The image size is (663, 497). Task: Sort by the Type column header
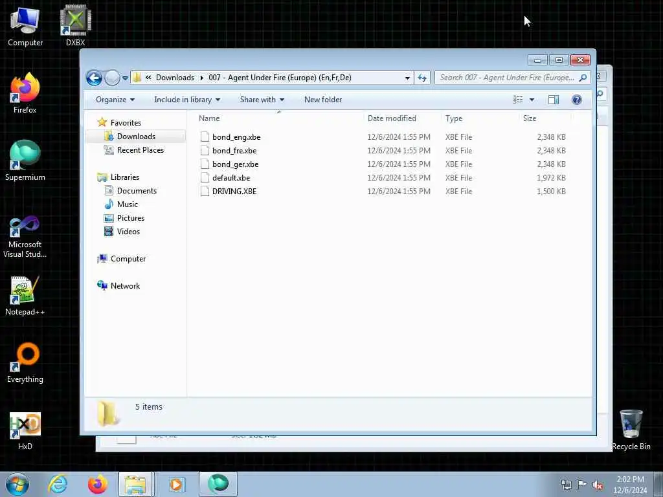(454, 118)
